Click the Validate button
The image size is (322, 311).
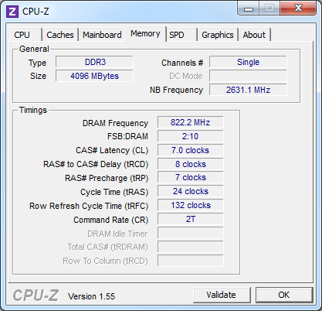pos(222,295)
